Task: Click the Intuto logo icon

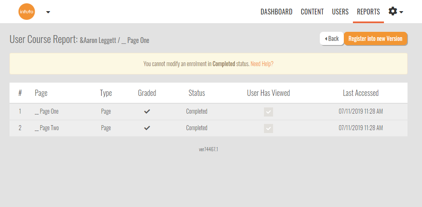Action: click(x=27, y=12)
